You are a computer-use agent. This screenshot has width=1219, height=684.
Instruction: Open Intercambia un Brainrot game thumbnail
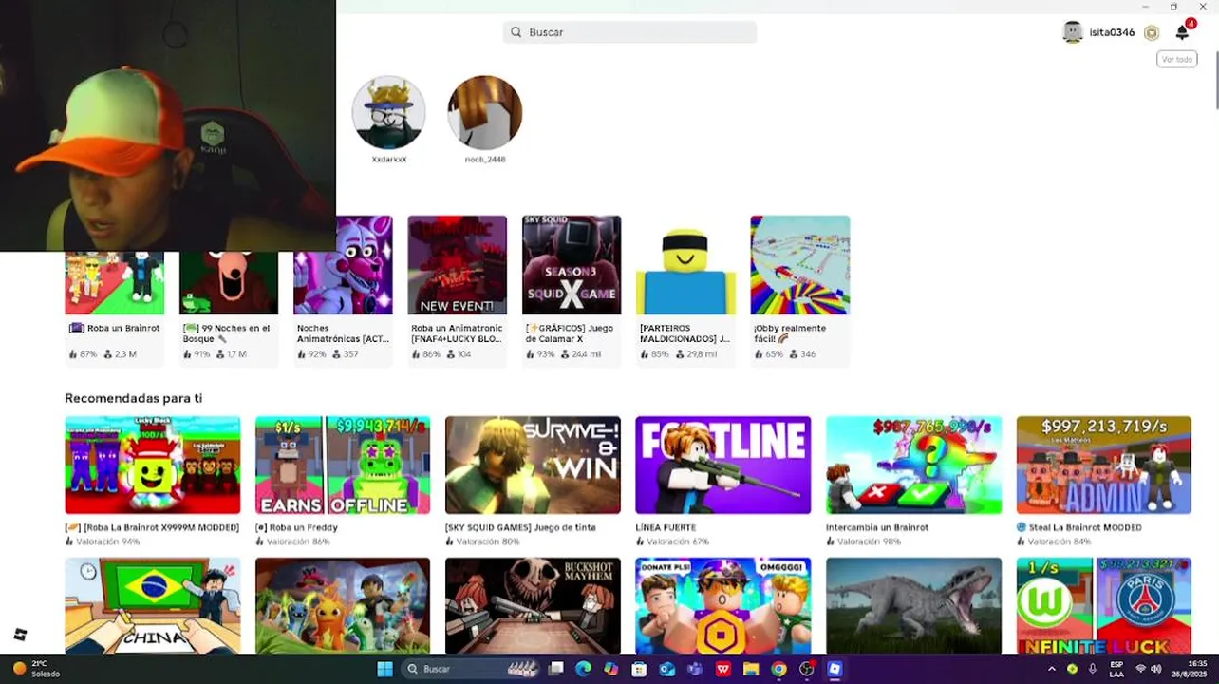[913, 465]
